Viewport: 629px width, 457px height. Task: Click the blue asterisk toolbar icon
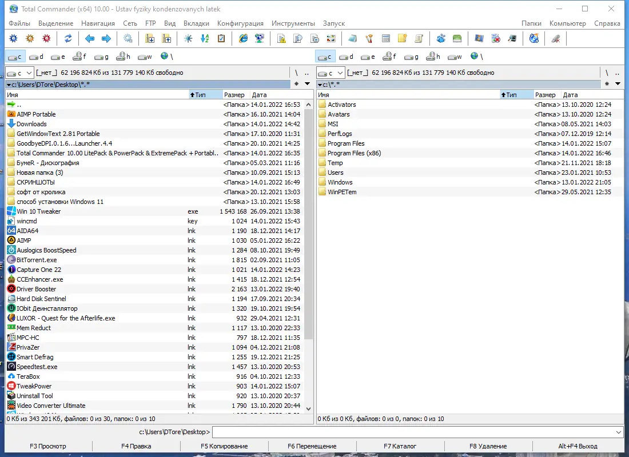coord(188,38)
